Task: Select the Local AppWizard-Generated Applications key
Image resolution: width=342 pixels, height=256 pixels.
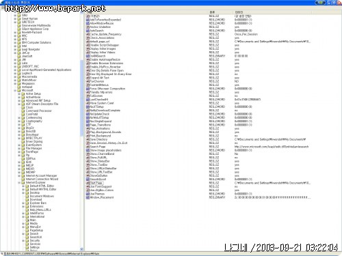Action: point(47,70)
